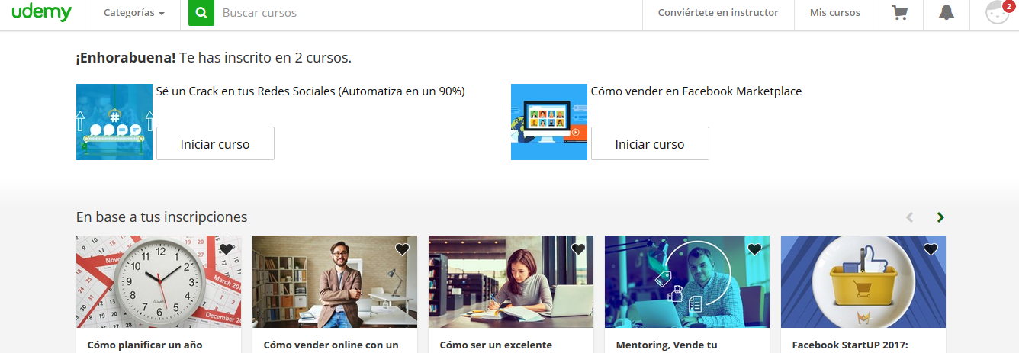Open the Facebook Marketplace course thumbnail
This screenshot has height=353, width=1019.
(x=549, y=122)
